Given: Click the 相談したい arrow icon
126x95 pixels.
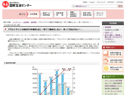Looking at the screenshot, I should 104,47.
